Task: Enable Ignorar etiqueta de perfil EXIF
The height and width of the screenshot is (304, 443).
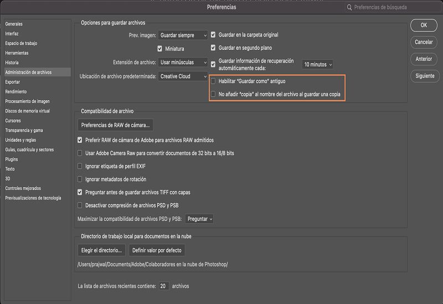Action: [x=80, y=166]
